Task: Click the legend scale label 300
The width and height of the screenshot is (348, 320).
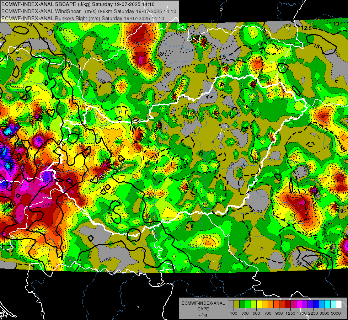Action: [245, 313]
